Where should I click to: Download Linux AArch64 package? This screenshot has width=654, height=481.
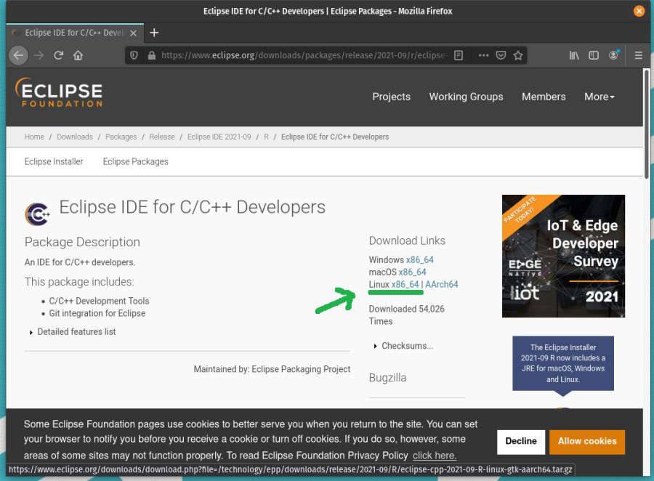coord(442,285)
